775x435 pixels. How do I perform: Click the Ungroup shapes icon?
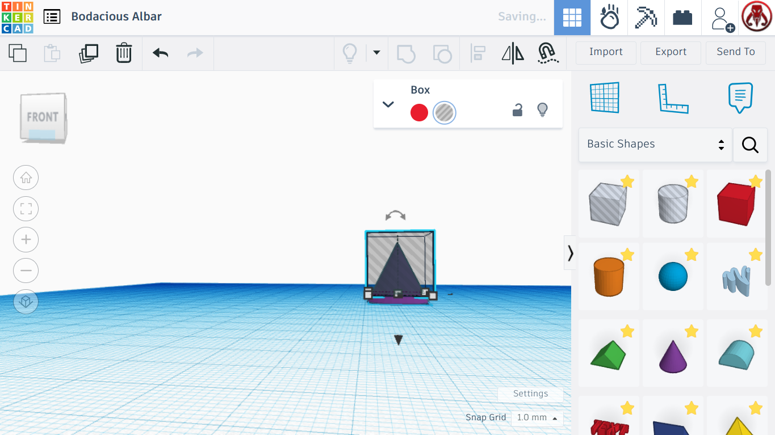tap(442, 53)
